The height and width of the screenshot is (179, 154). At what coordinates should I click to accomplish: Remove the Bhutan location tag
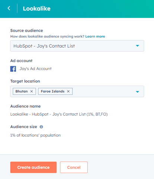coord(32,92)
